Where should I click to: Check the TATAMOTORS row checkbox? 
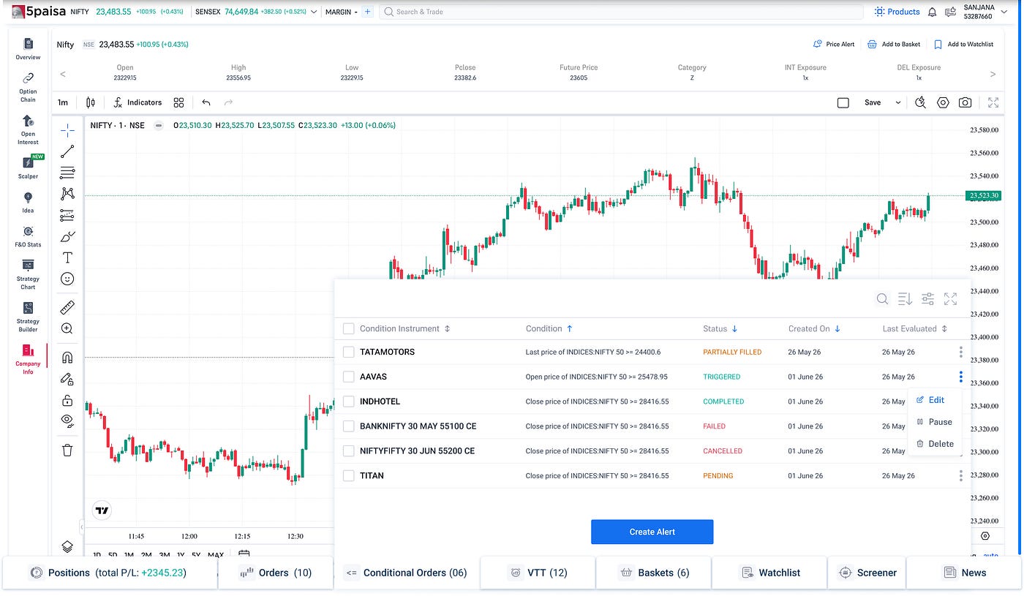coord(348,352)
